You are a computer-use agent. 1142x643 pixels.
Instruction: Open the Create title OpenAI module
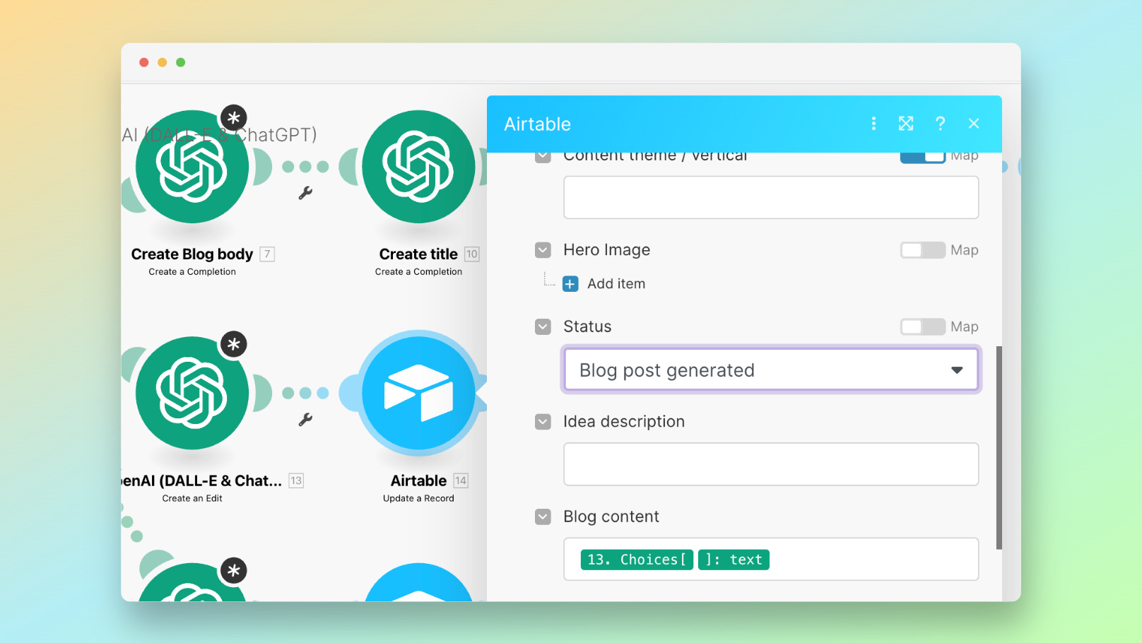pos(418,167)
